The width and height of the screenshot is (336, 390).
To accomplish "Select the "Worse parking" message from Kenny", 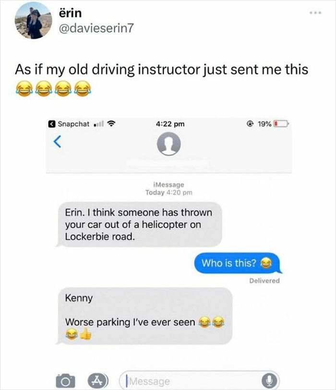I will click(144, 316).
